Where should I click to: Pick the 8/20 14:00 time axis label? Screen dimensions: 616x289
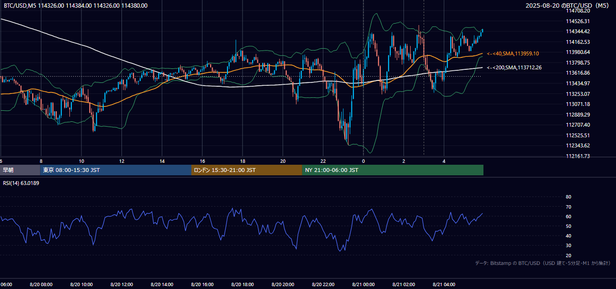click(x=162, y=285)
